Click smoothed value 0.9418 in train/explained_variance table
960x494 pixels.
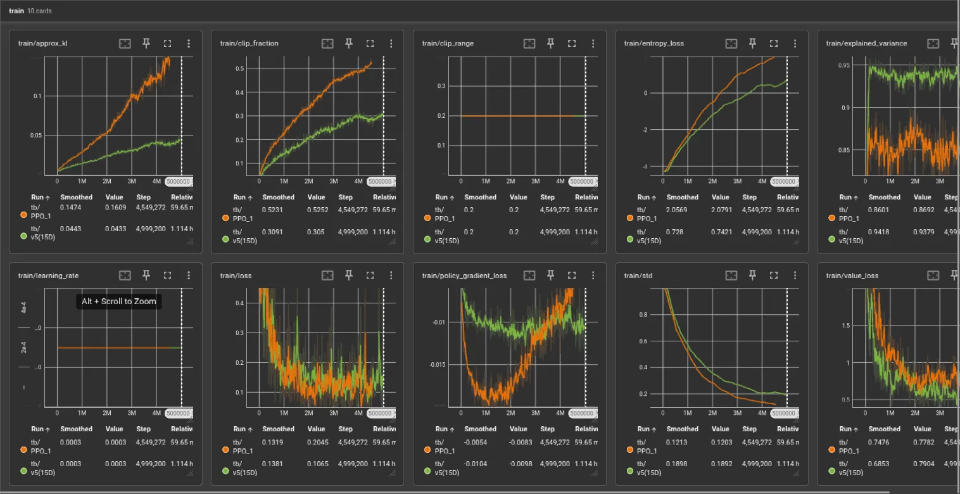point(878,232)
